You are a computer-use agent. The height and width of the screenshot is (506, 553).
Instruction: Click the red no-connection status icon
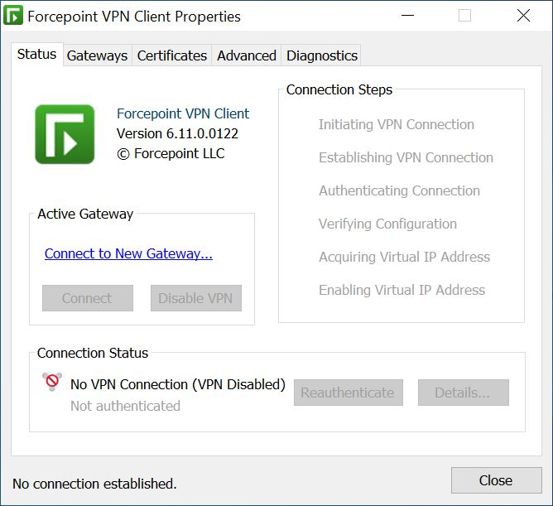point(52,382)
